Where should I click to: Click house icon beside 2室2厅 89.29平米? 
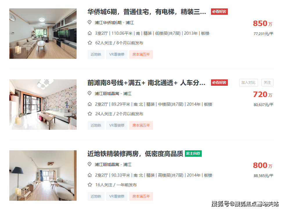[x=90, y=104]
